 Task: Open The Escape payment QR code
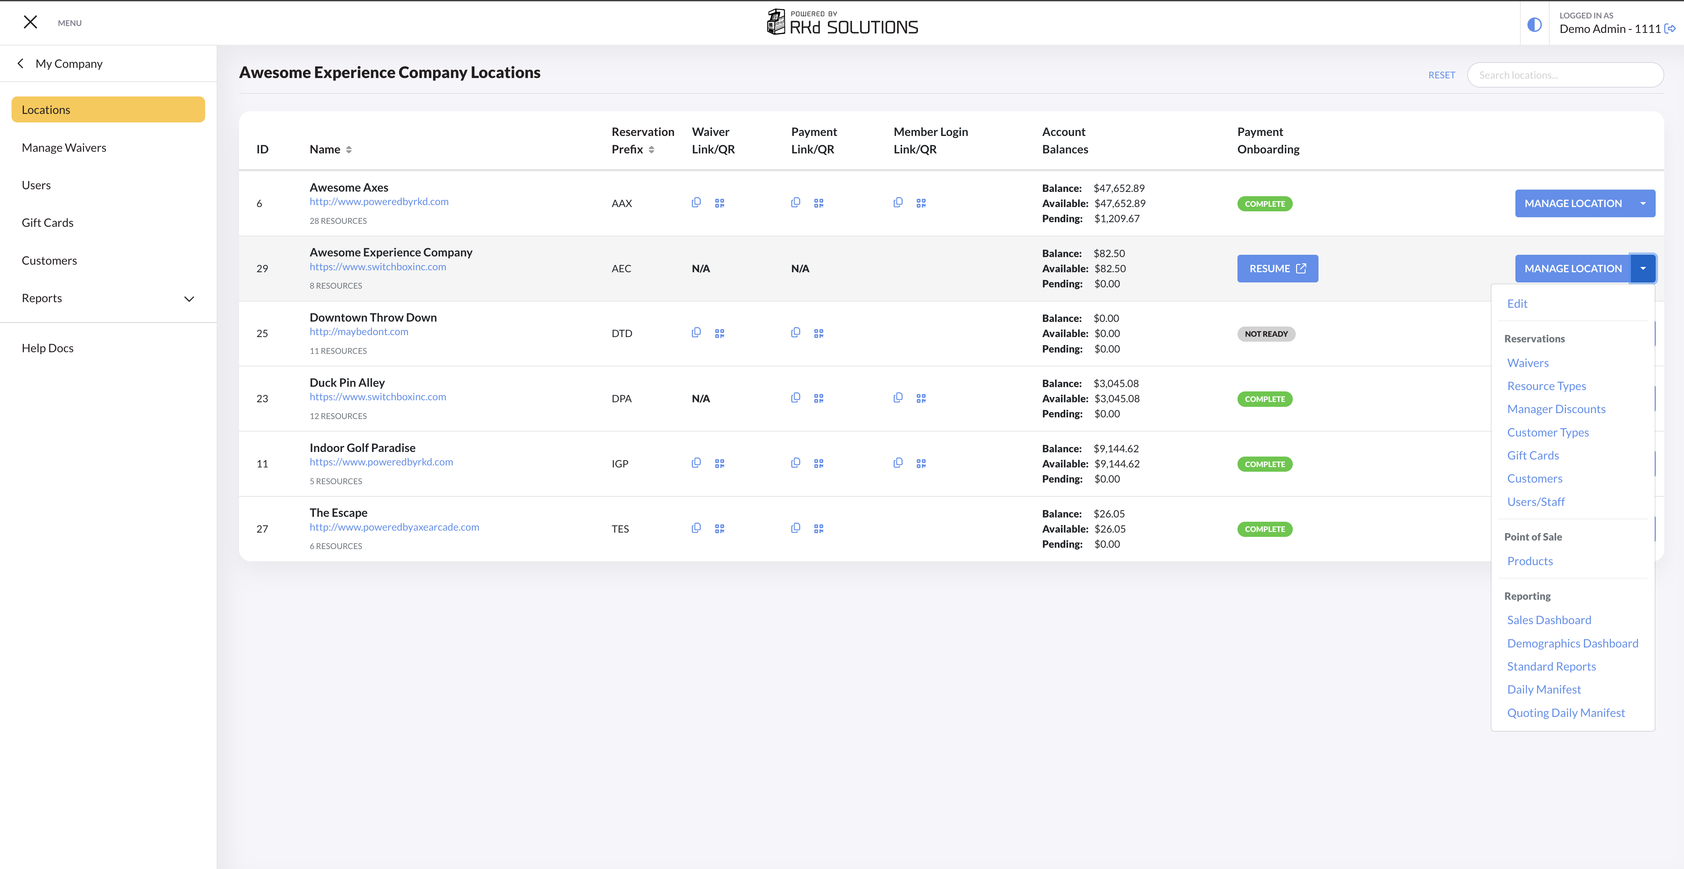tap(819, 528)
